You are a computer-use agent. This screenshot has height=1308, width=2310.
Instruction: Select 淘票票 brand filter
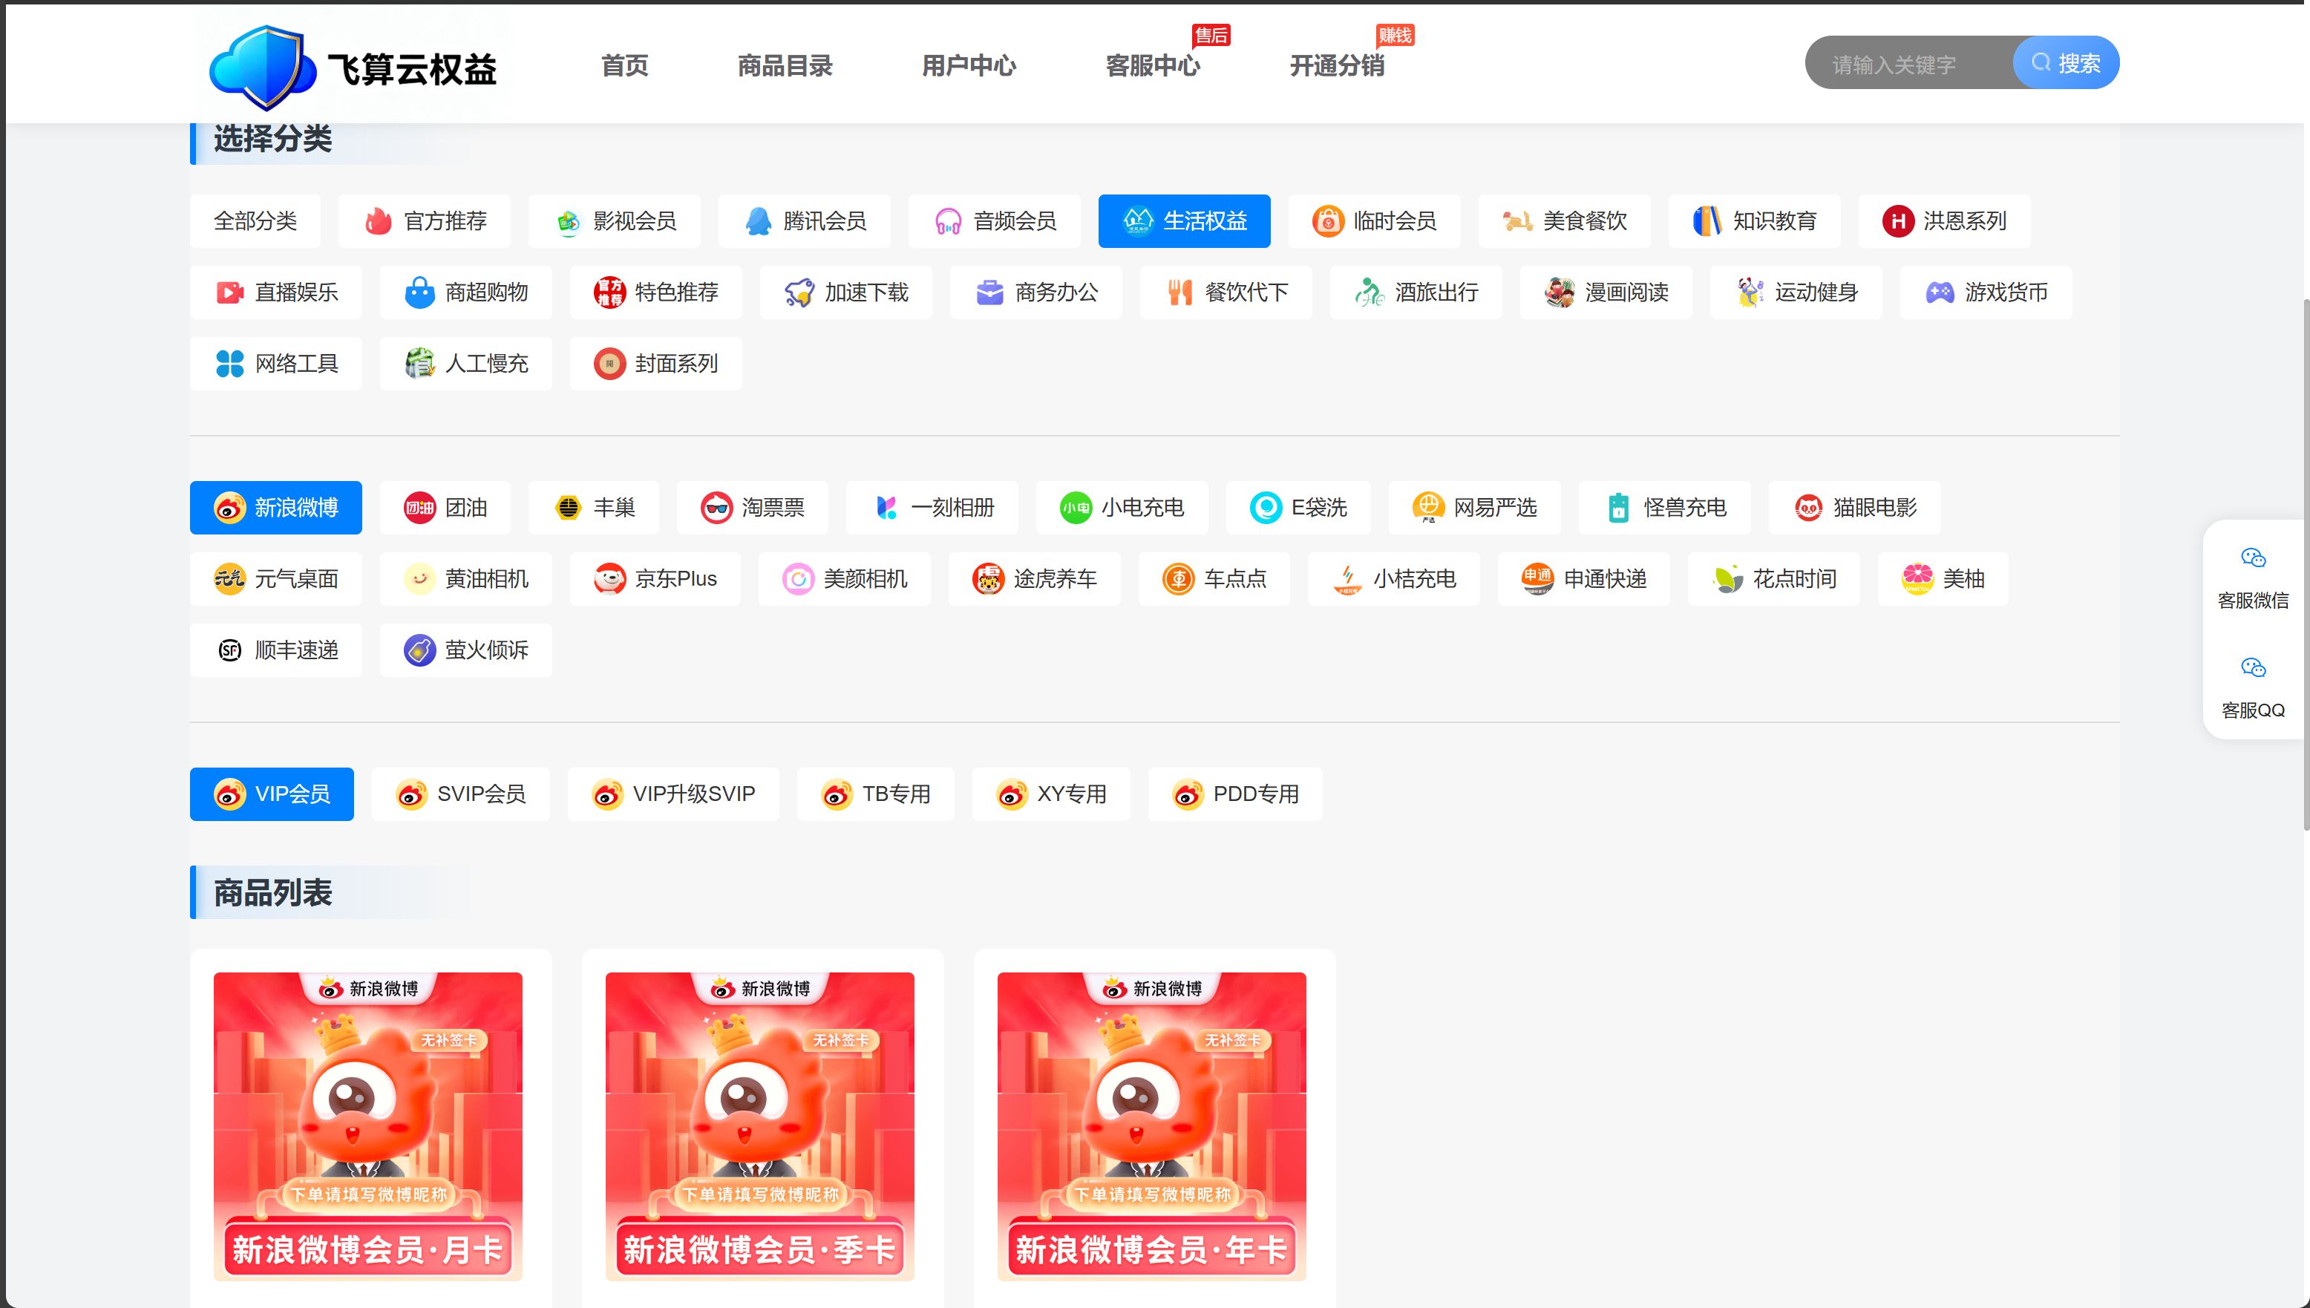(x=752, y=508)
